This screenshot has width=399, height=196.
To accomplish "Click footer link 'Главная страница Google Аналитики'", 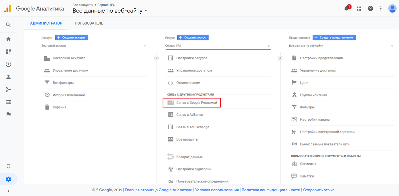I will 159,190.
